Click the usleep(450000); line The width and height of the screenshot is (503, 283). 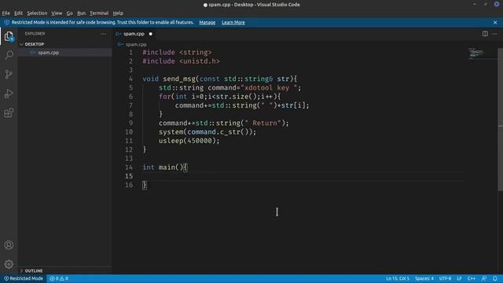189,141
